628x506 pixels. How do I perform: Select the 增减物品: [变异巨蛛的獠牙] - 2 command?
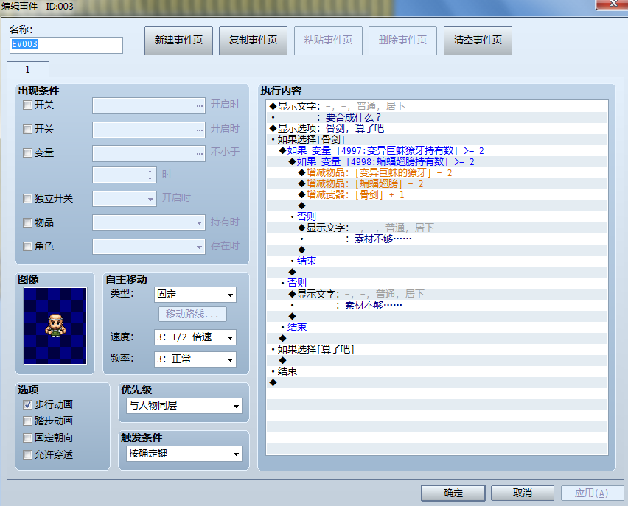tap(437, 173)
